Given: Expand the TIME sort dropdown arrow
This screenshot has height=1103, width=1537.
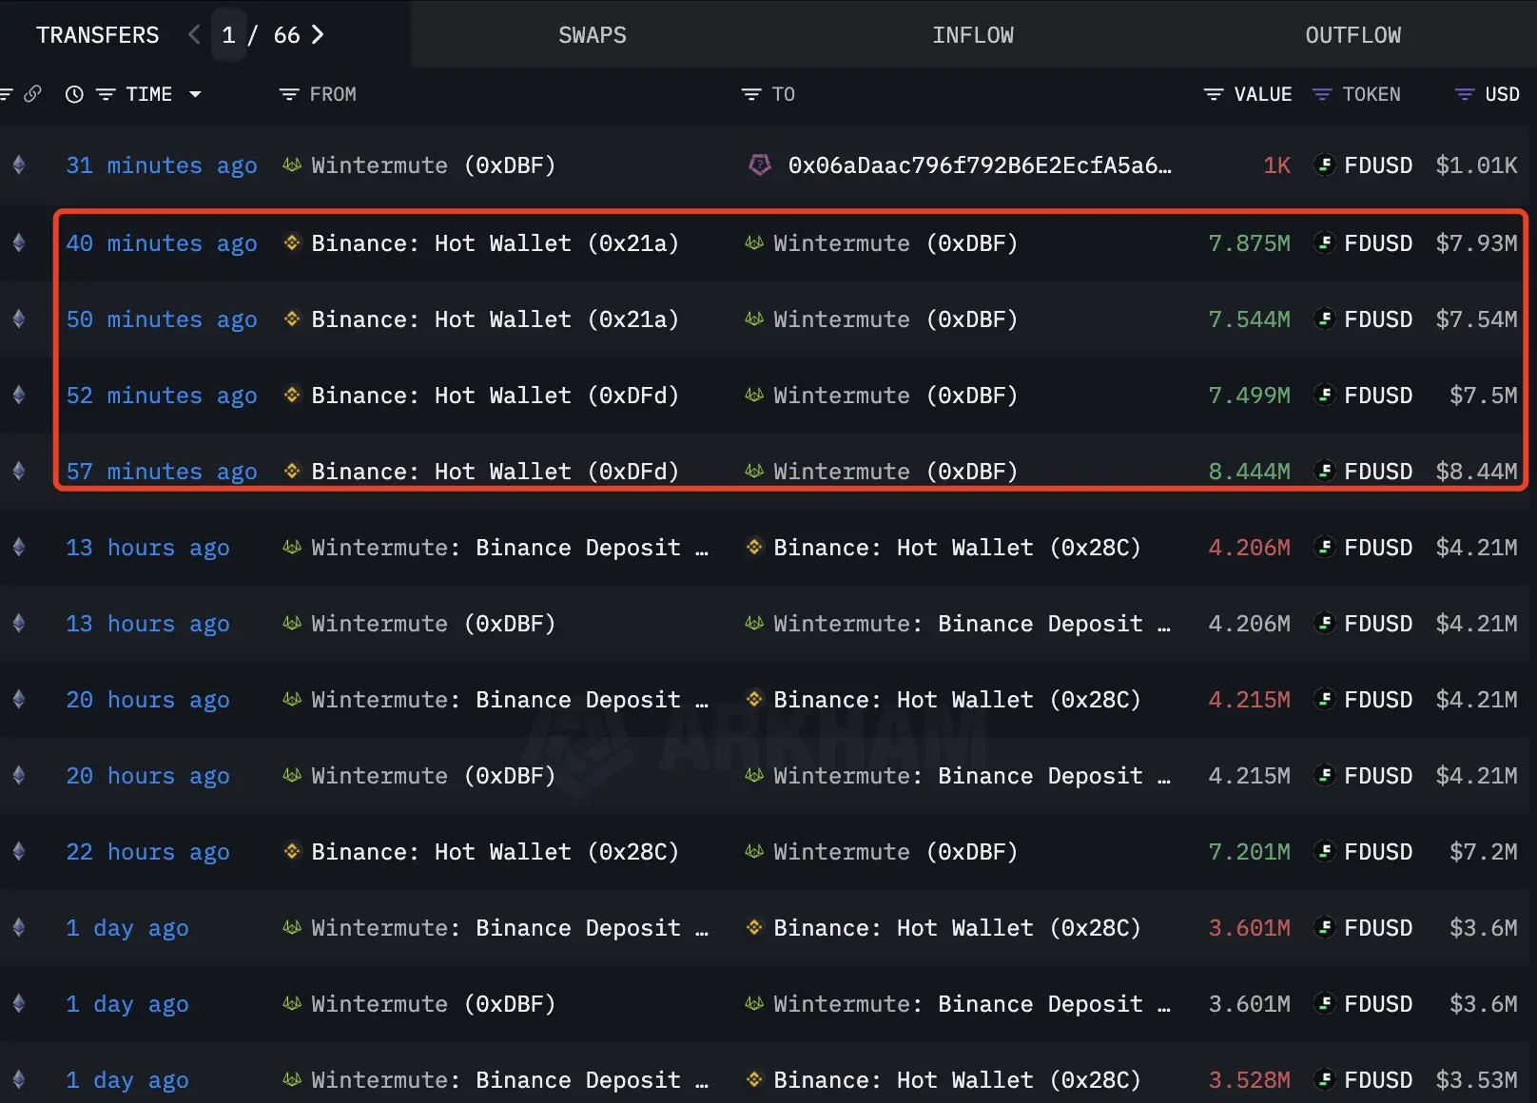Looking at the screenshot, I should tap(196, 94).
